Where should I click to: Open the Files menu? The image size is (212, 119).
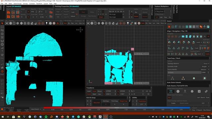2,4
